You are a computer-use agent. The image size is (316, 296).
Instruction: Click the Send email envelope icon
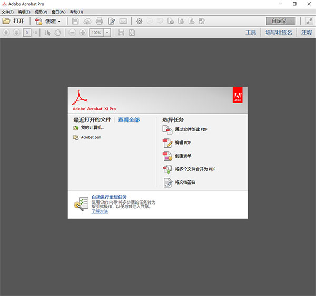(123, 21)
